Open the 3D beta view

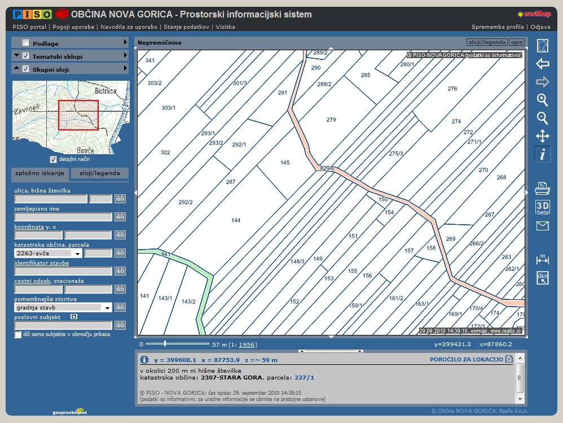click(542, 207)
